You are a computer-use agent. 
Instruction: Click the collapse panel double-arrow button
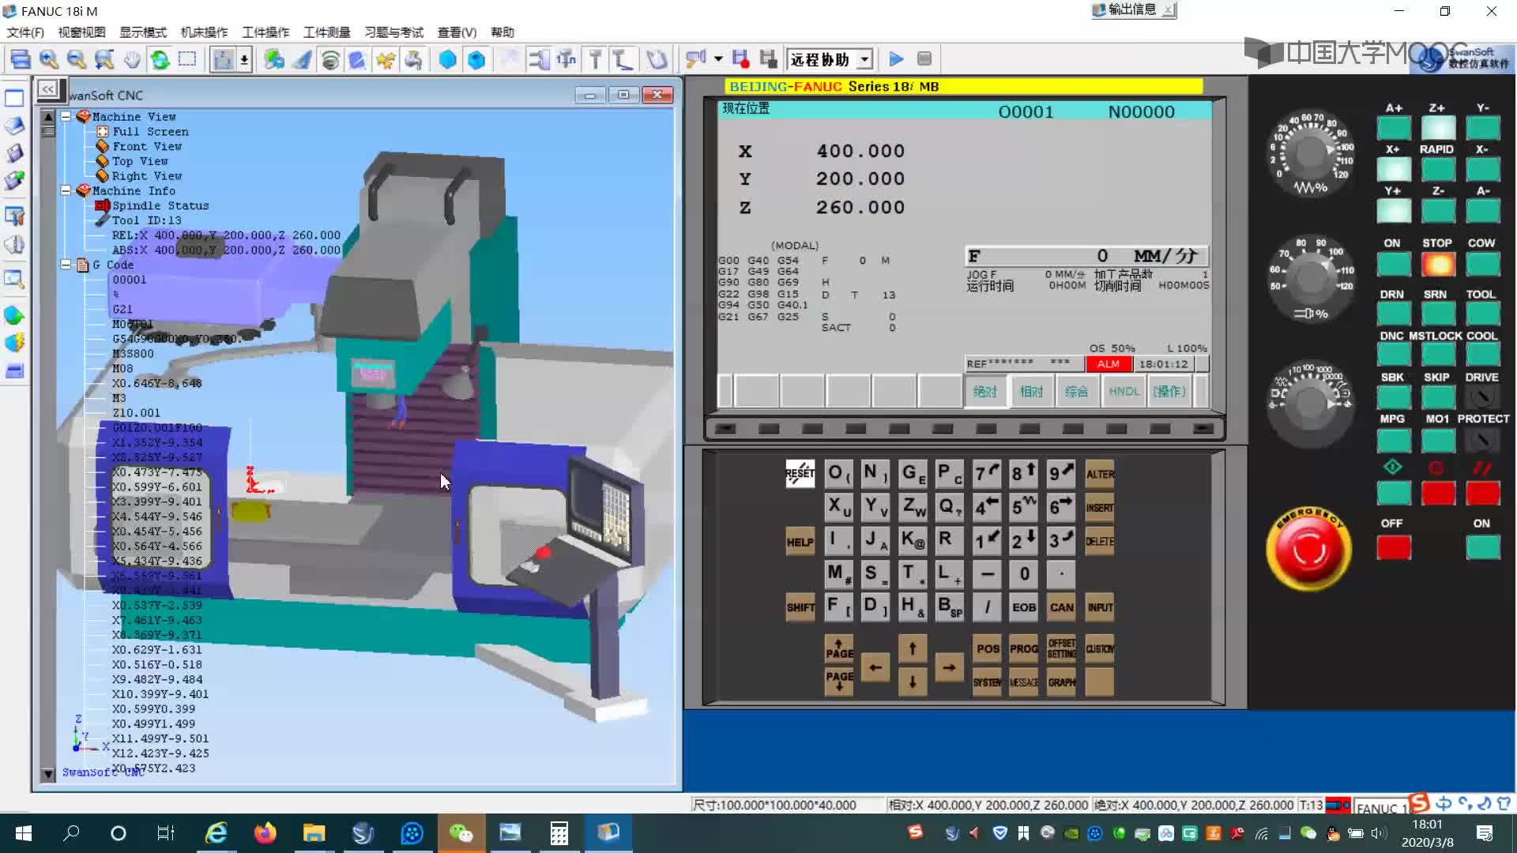(x=48, y=89)
